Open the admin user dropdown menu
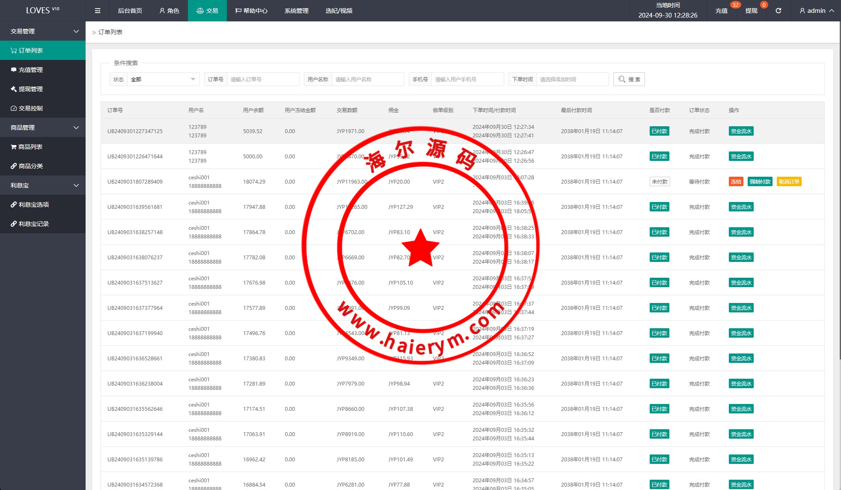Viewport: 841px width, 490px height. [817, 11]
